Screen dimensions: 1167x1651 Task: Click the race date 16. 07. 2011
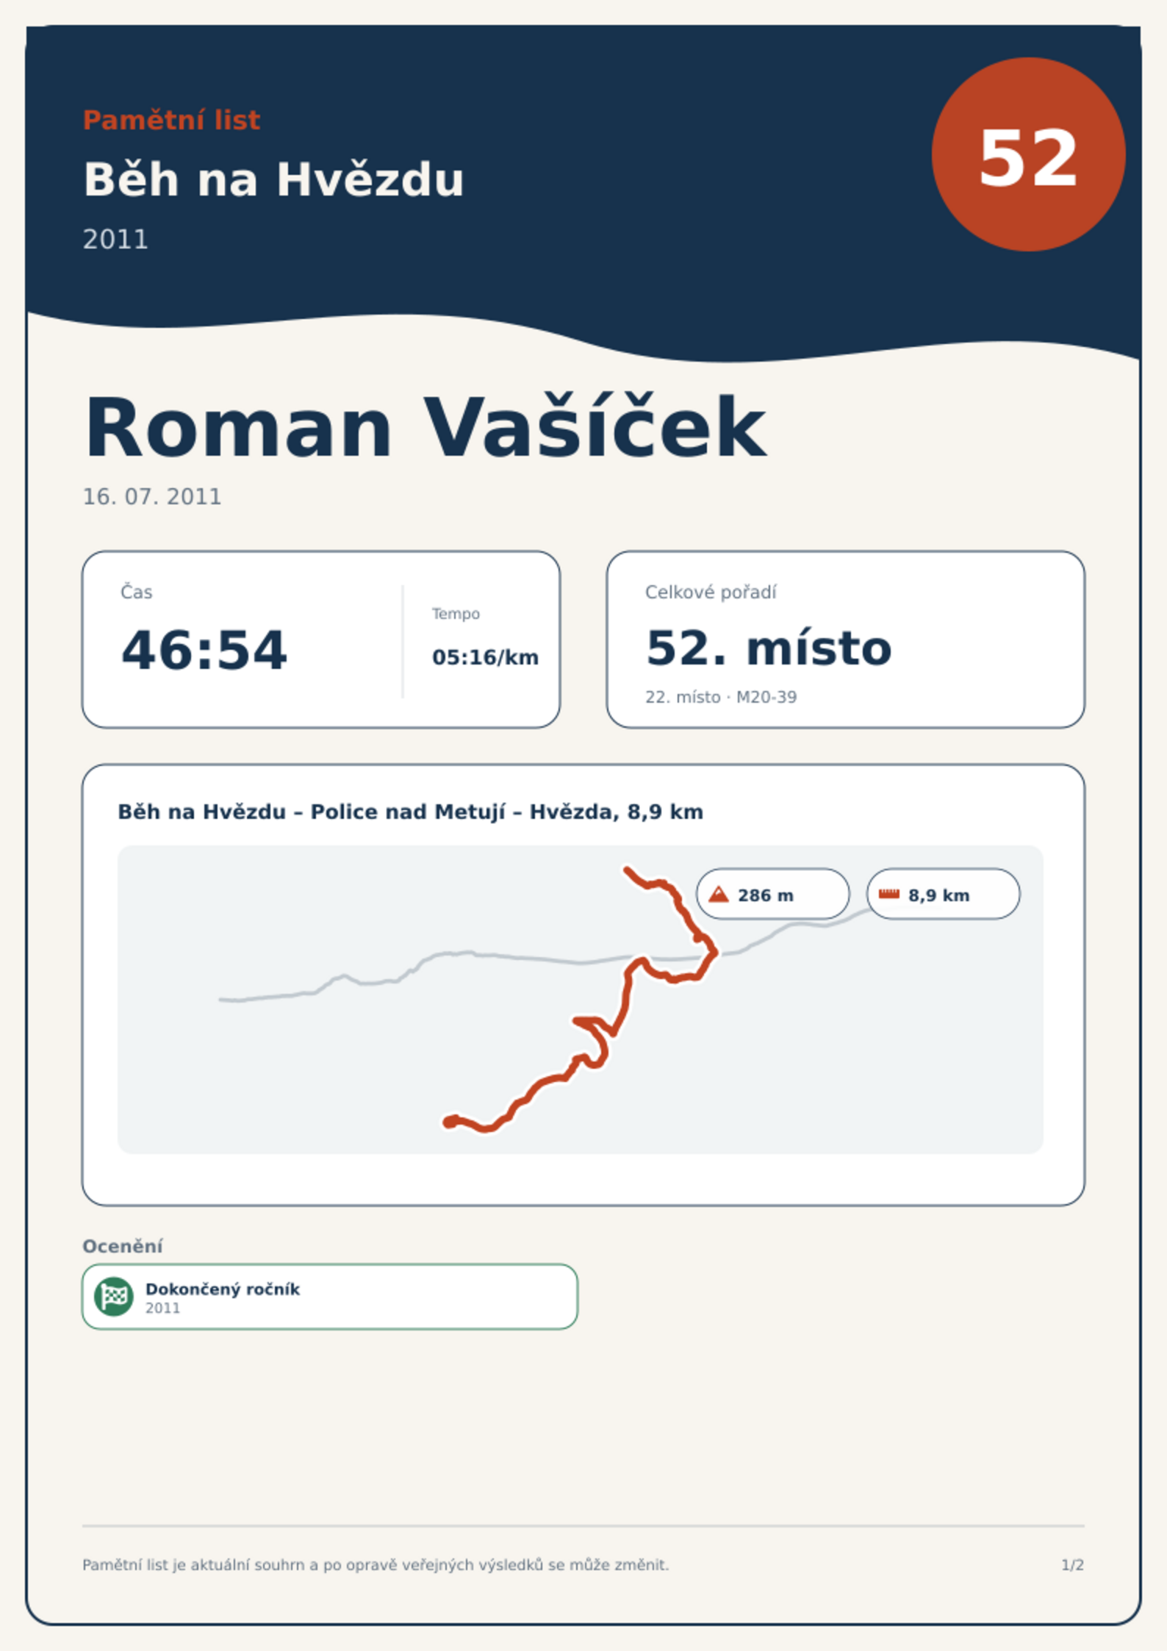[152, 497]
